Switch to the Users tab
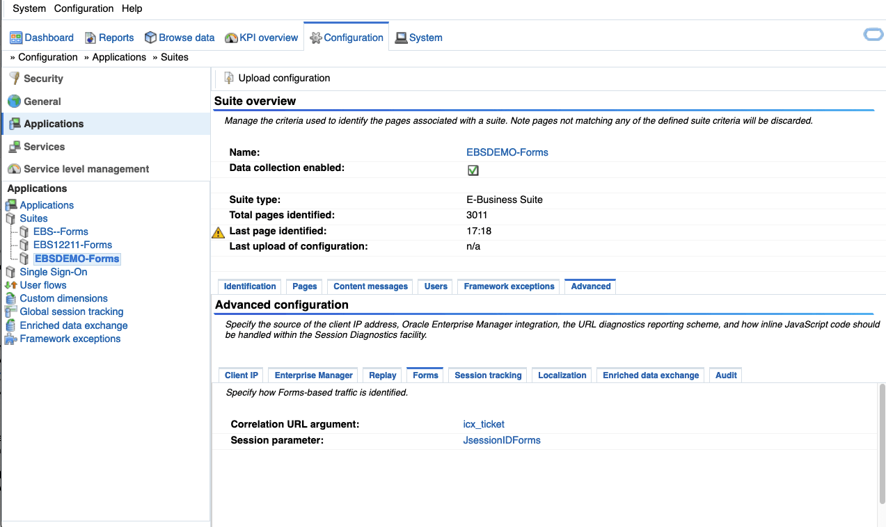This screenshot has width=886, height=527. [436, 286]
